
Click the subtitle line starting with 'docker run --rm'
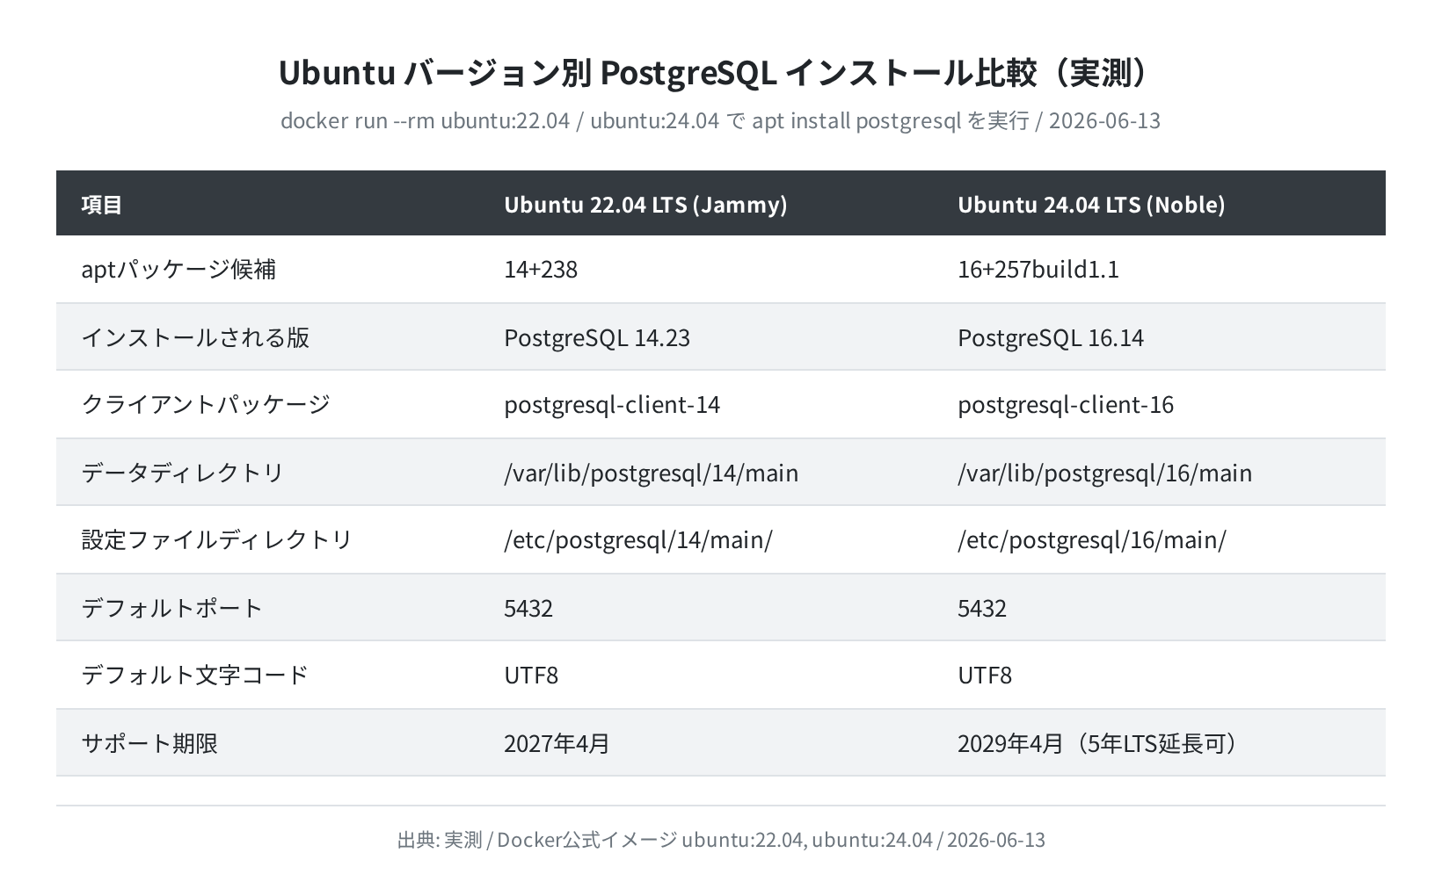point(720,120)
